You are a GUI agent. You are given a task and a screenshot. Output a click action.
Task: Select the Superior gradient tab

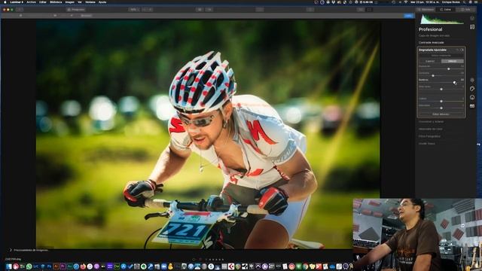click(430, 61)
